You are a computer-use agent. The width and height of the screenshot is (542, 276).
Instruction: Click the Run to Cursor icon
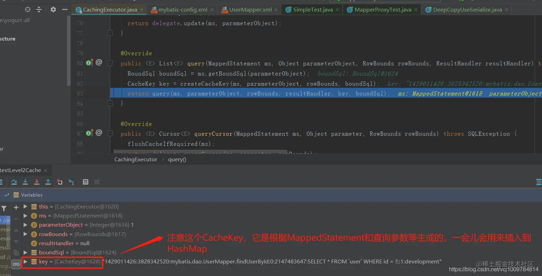pos(71,182)
